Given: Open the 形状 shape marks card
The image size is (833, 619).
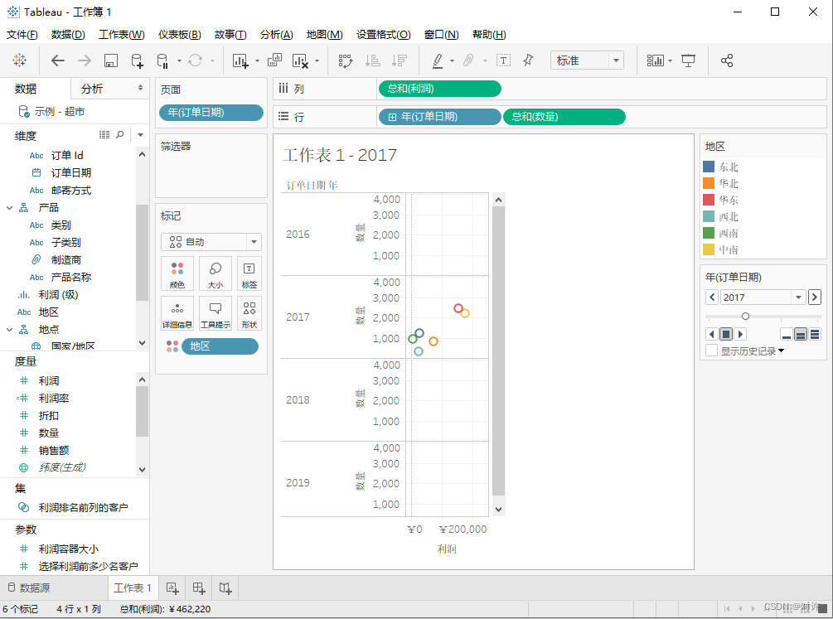Looking at the screenshot, I should pyautogui.click(x=249, y=313).
